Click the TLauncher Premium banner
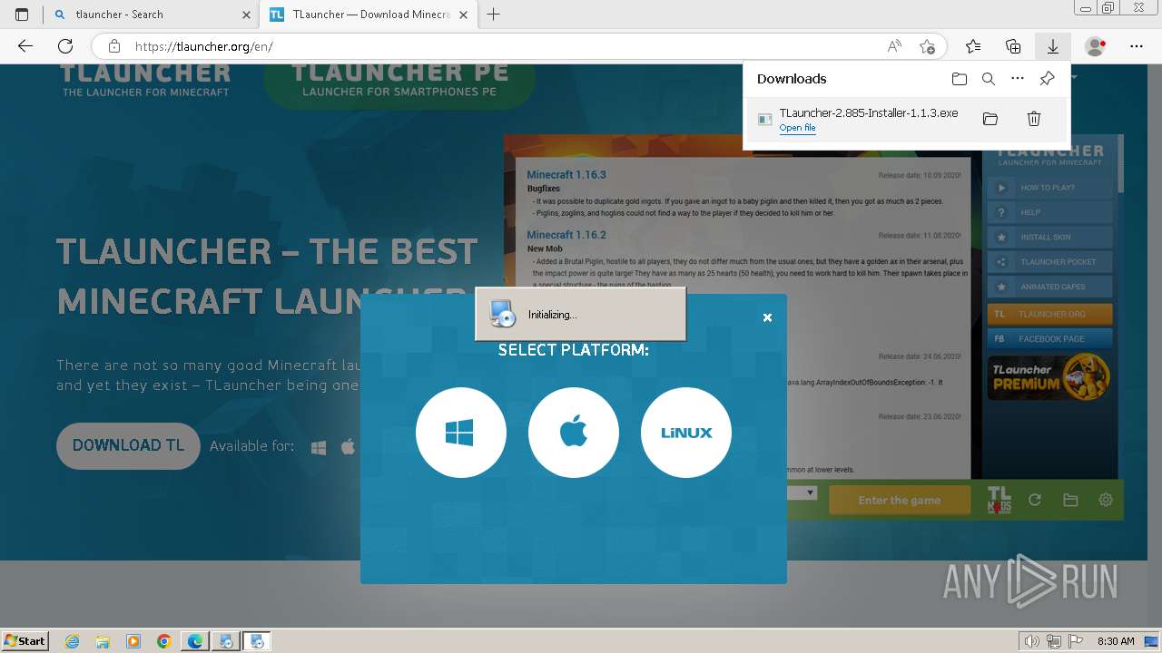The width and height of the screenshot is (1162, 653). [1049, 377]
